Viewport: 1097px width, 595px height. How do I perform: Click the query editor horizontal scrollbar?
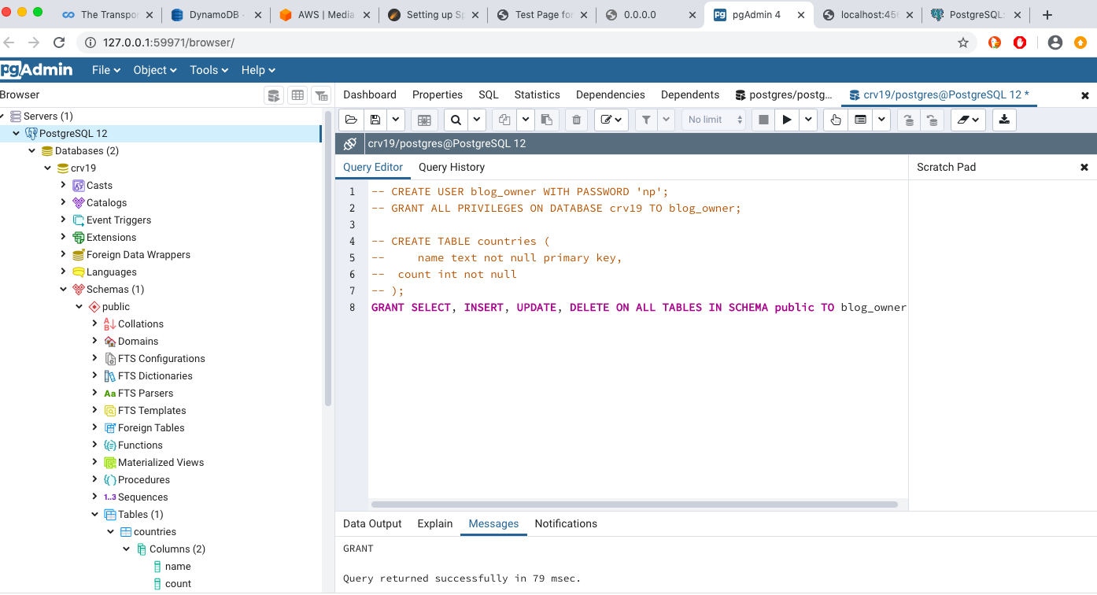(x=634, y=504)
